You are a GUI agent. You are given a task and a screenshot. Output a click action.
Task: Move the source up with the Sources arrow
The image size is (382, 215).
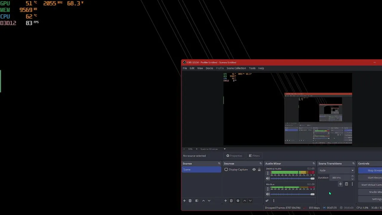point(245,201)
